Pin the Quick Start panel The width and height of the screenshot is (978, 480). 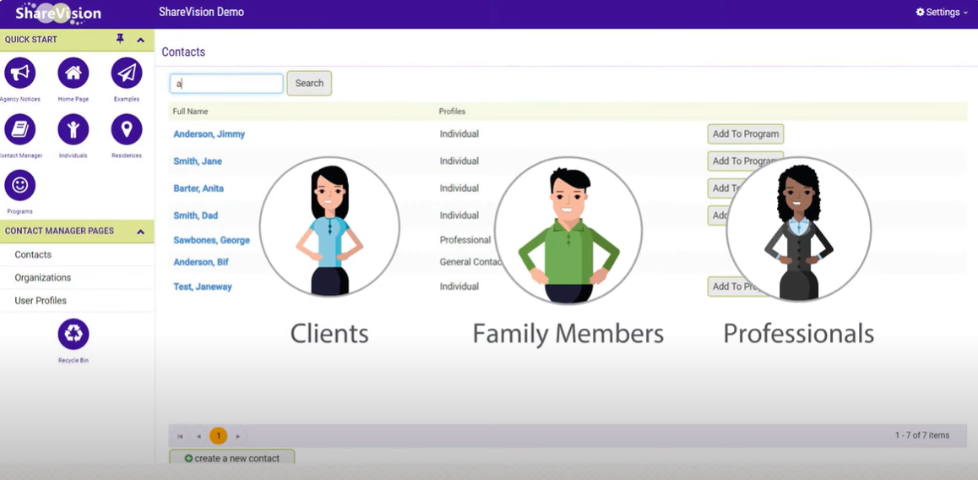(121, 40)
